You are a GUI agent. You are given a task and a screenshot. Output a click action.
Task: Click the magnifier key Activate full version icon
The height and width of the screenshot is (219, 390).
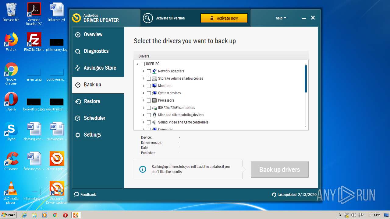(148, 18)
